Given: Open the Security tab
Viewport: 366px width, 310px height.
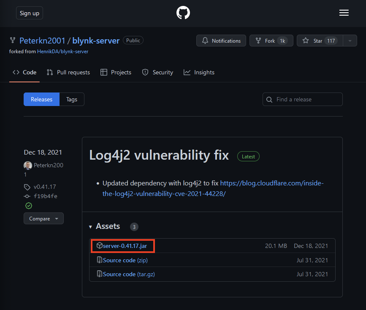Looking at the screenshot, I should (157, 72).
